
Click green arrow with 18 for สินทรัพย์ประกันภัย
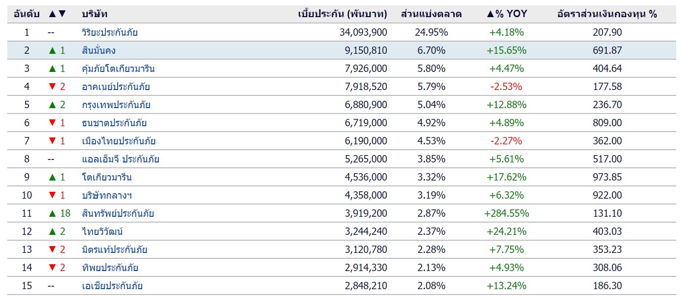coord(52,213)
